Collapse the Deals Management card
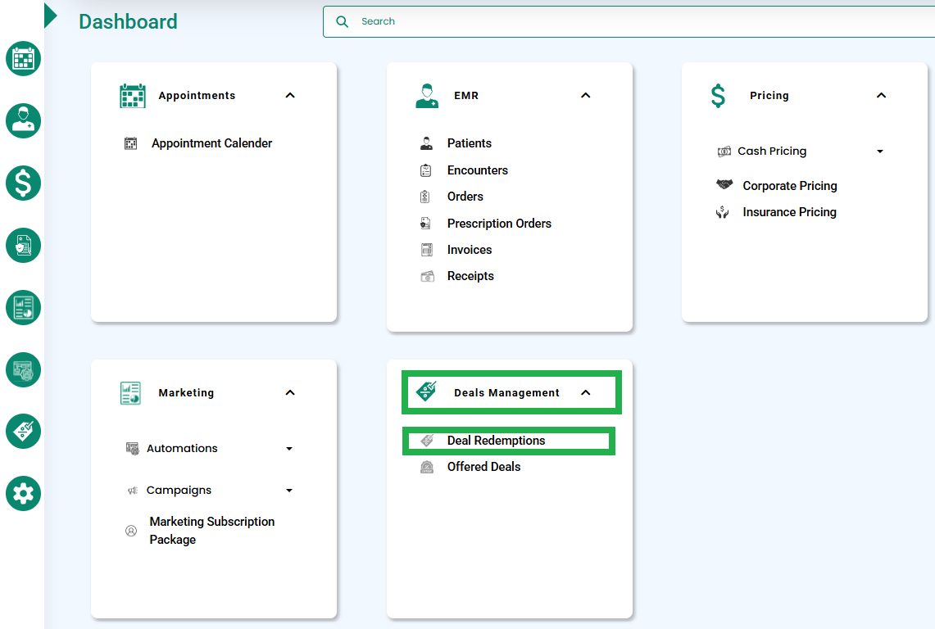The image size is (935, 629). pos(586,392)
